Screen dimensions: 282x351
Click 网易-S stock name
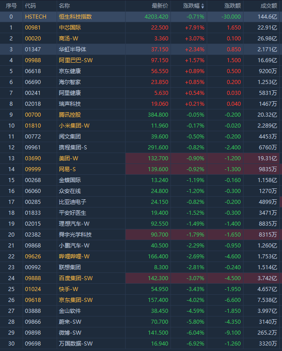[67, 169]
